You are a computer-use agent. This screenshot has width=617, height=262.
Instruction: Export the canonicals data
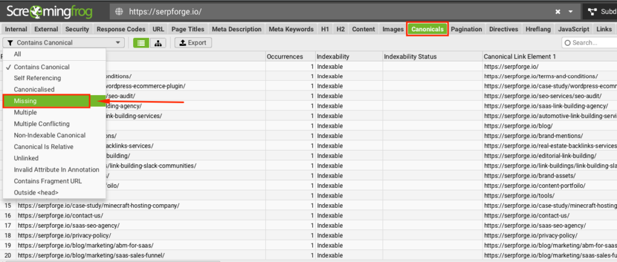193,43
